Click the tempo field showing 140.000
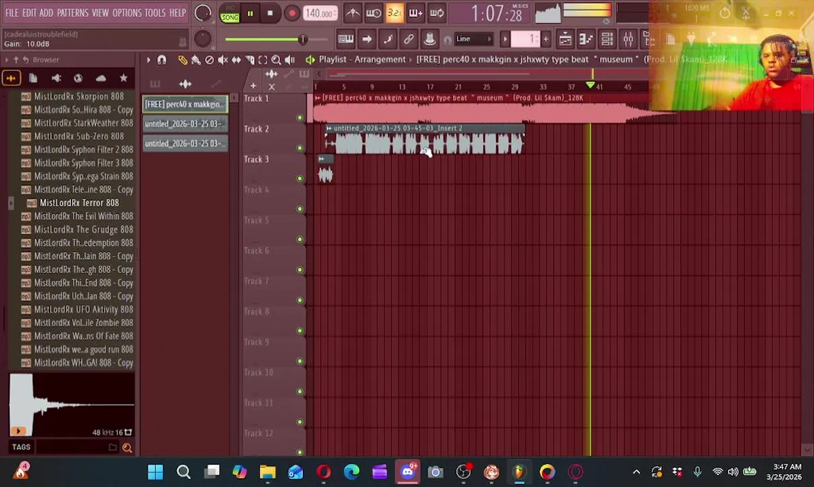814x487 pixels. point(319,13)
